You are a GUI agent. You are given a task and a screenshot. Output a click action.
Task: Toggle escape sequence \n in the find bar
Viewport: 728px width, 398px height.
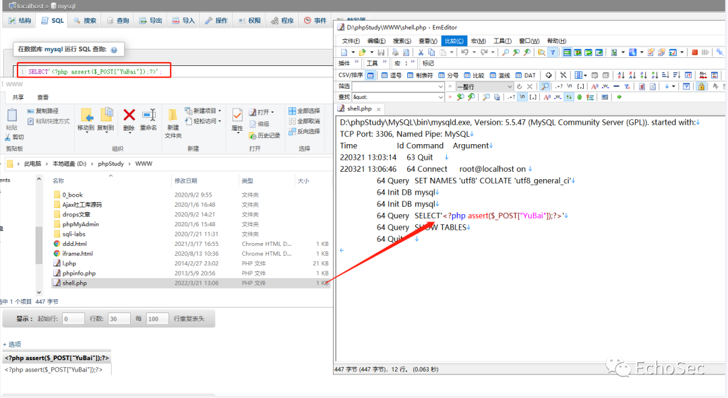point(522,97)
